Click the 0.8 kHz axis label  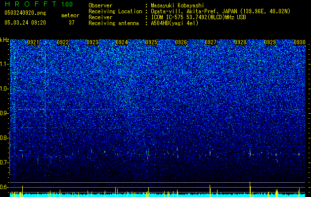click(4, 138)
